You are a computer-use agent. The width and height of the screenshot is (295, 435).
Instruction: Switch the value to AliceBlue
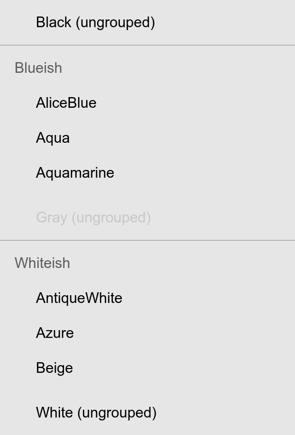click(x=147, y=103)
